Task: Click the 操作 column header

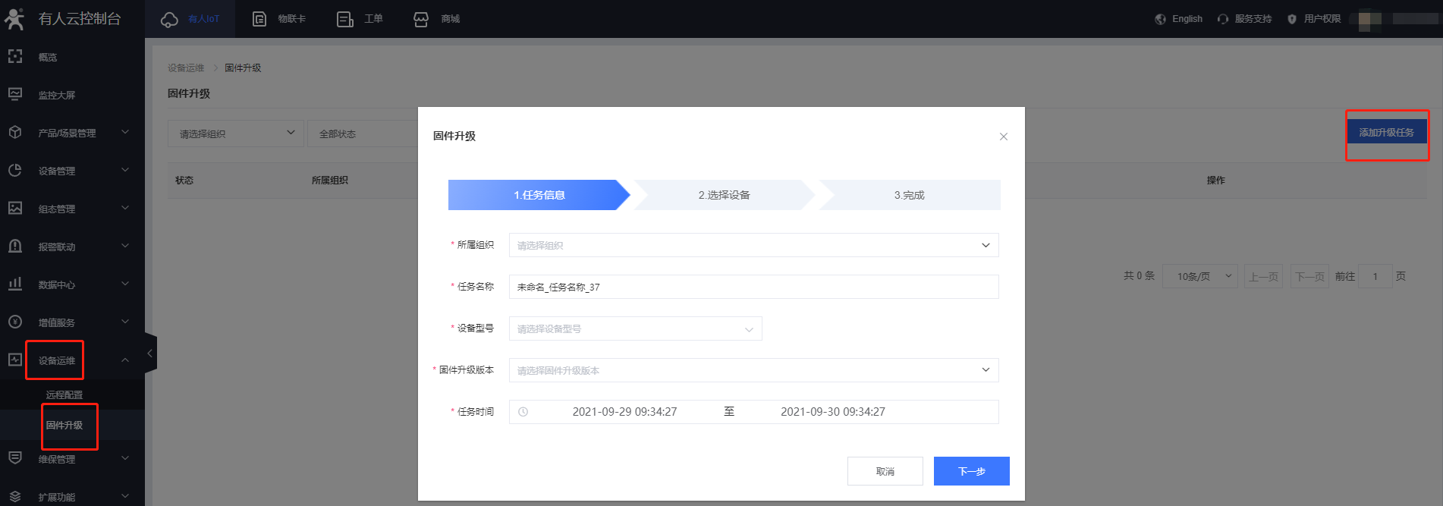Action: pos(1216,181)
